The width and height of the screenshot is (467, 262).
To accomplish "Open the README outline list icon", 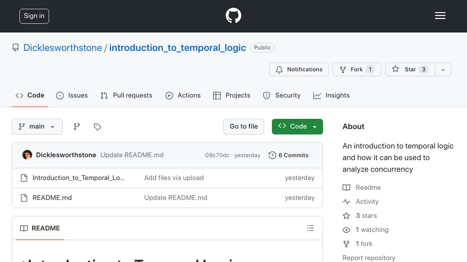I will pos(310,228).
